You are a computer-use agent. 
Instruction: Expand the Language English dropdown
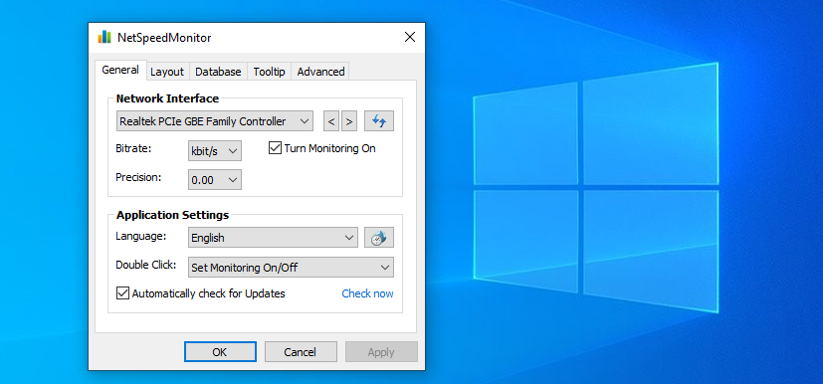pos(273,238)
